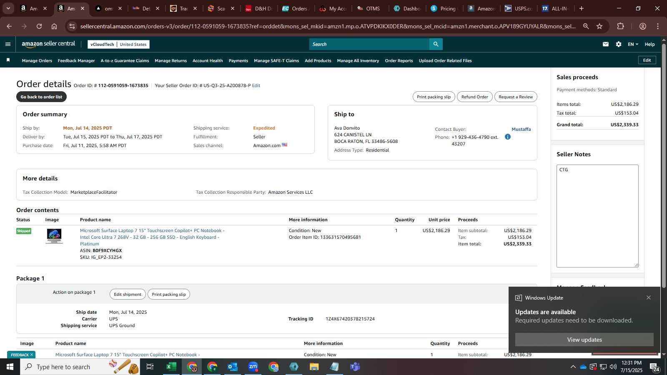Open the seller messages mail icon

pyautogui.click(x=606, y=44)
